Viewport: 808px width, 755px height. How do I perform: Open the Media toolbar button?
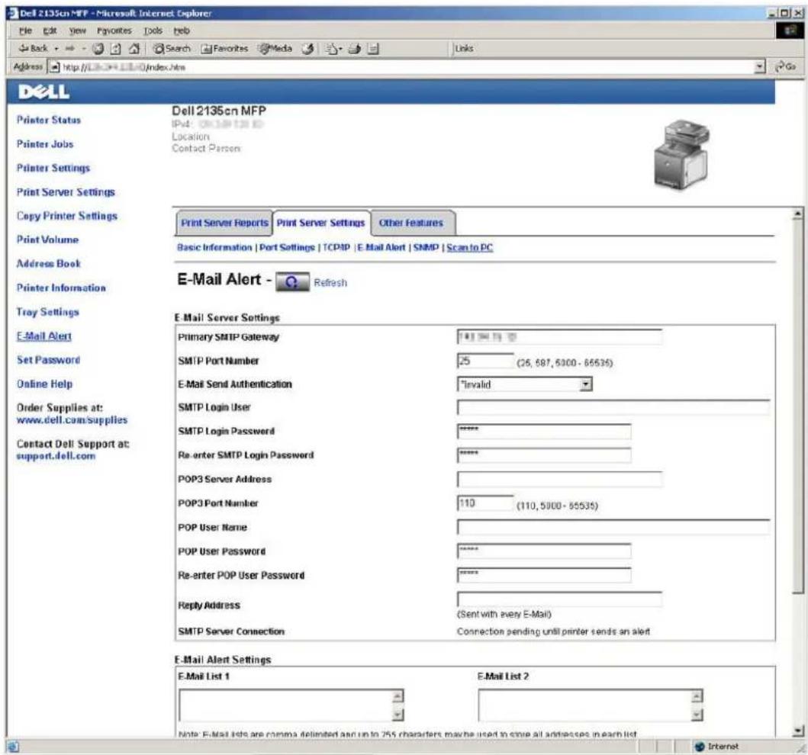coord(275,48)
